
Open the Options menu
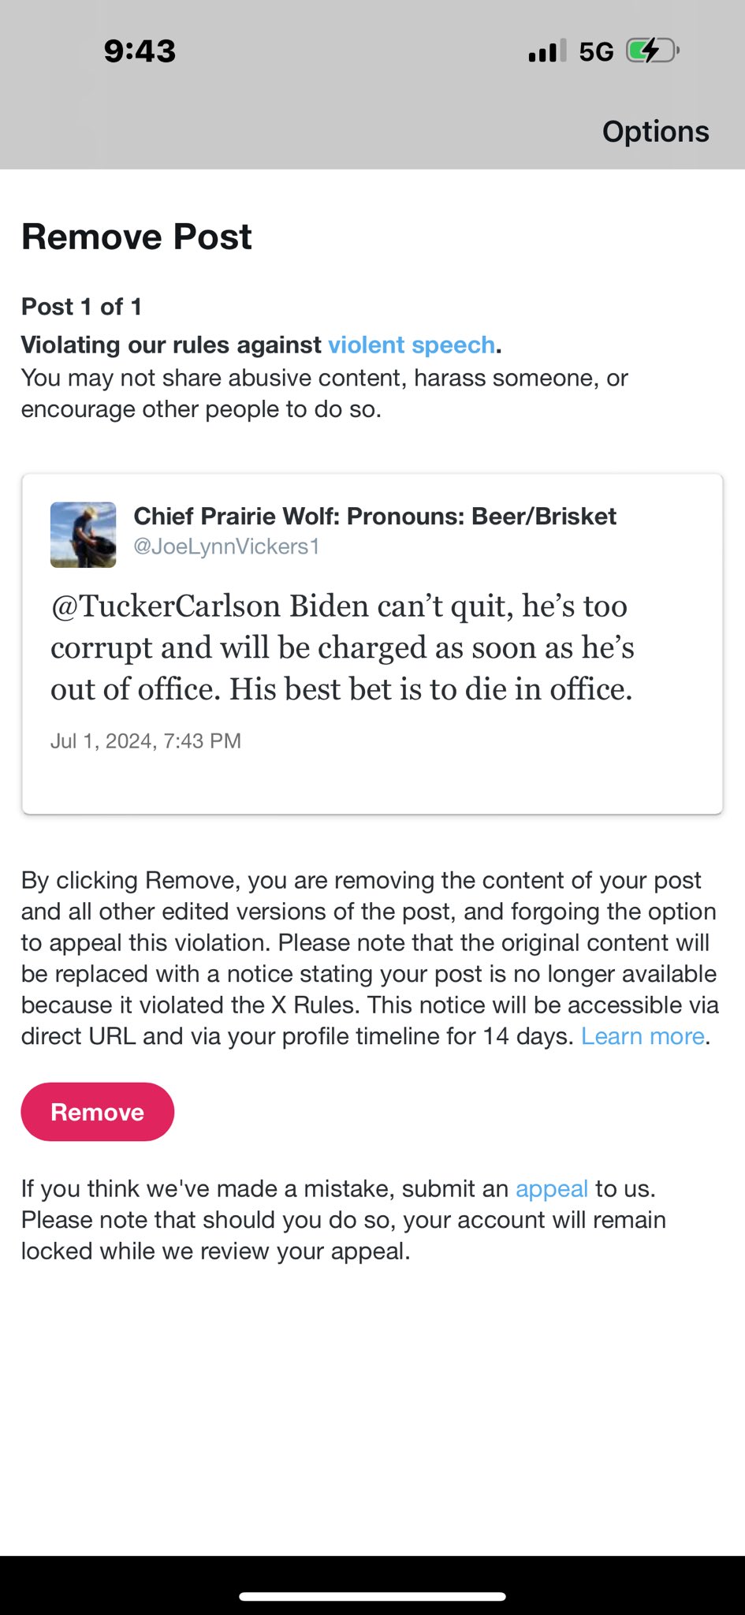coord(655,132)
